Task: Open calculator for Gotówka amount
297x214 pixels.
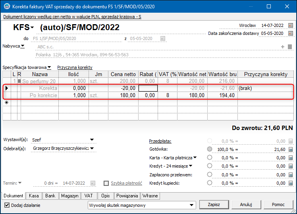Action: tap(291, 149)
